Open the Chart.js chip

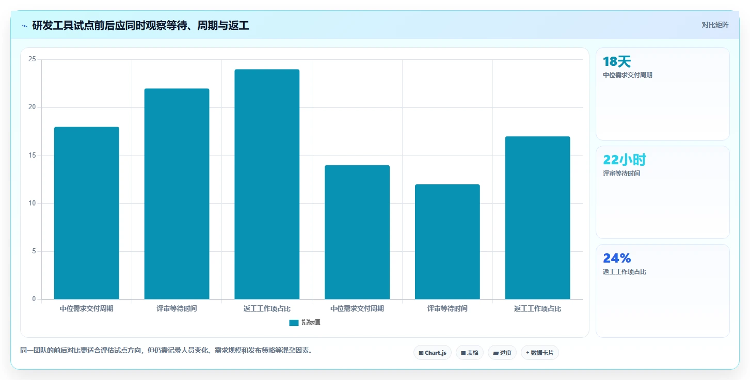click(x=433, y=353)
